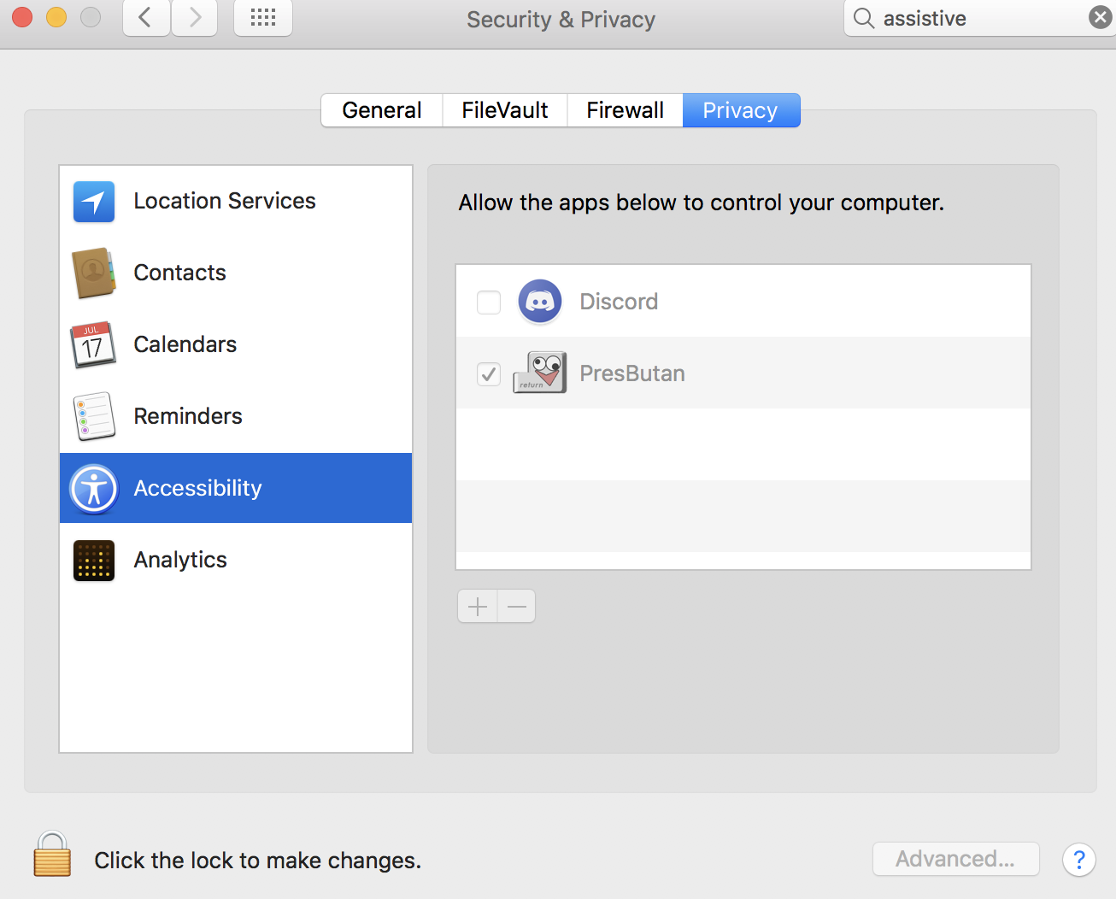
Task: Click the search field containing 'assistive'
Action: 974,19
